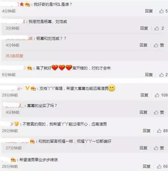The width and height of the screenshot is (168, 171).
Task: Like the 杨幂、刘恺威 comment with 2 likes
Action: [157, 28]
